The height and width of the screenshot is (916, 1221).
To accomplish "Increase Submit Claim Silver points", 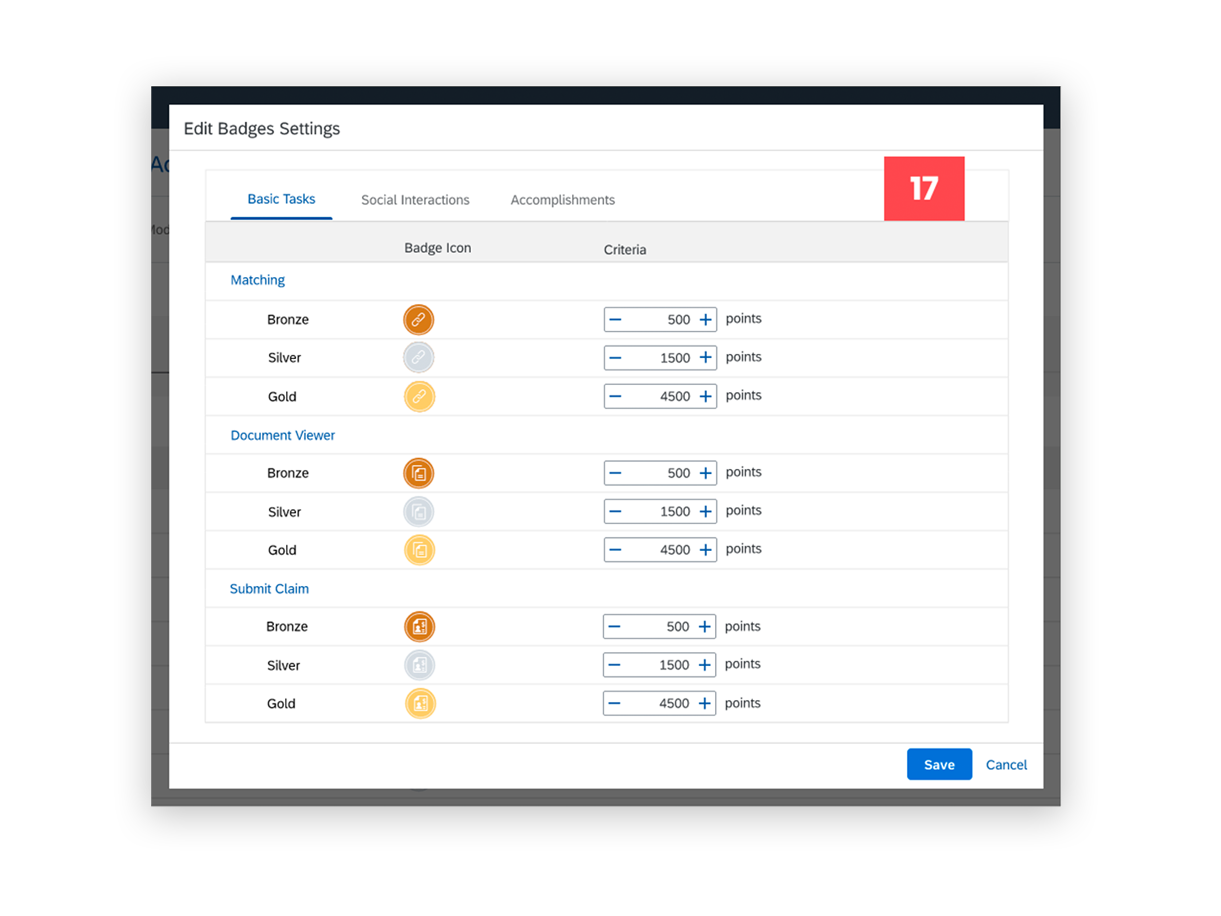I will pyautogui.click(x=704, y=665).
